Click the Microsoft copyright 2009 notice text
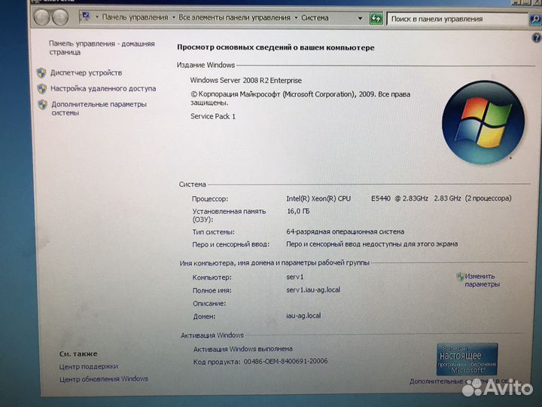Screen dimensions: 542x407 coord(300,98)
